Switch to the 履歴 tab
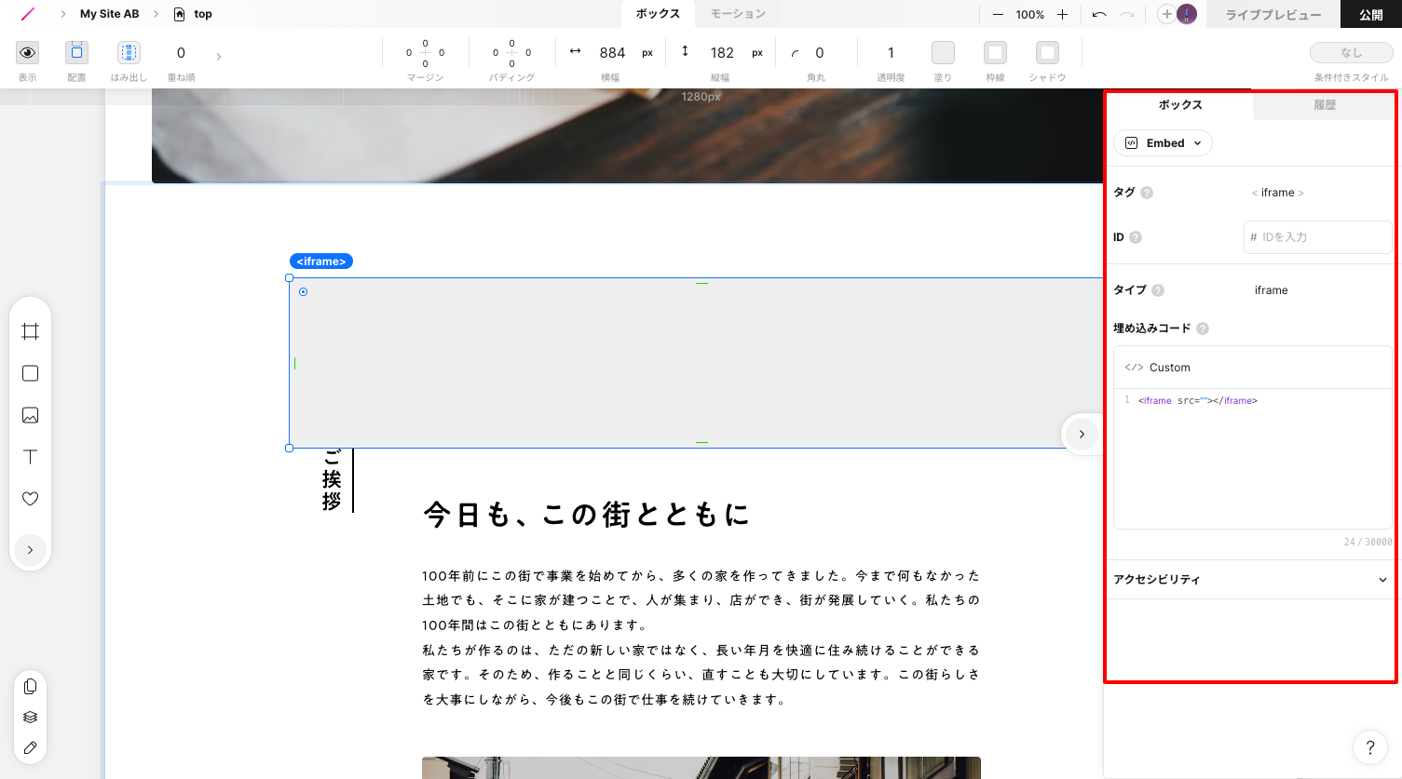 [x=1325, y=105]
